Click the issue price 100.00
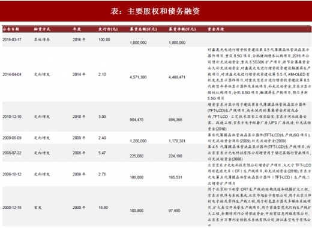 click(104, 39)
